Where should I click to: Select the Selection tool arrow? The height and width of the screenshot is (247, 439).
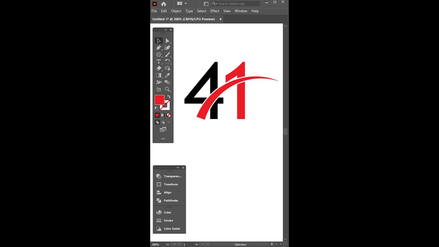158,41
